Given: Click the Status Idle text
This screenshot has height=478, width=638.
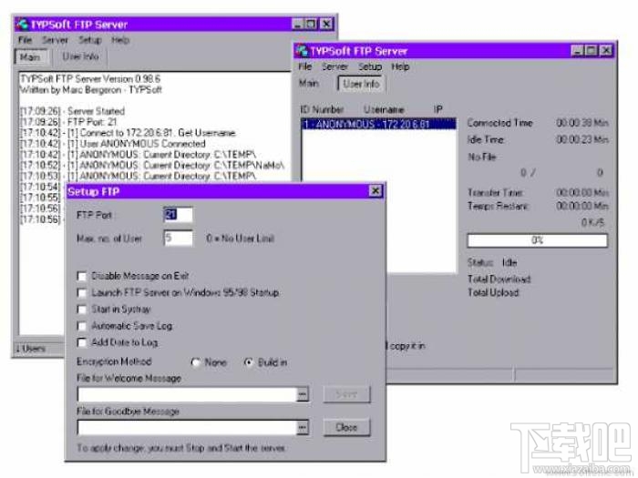Looking at the screenshot, I should tap(492, 262).
